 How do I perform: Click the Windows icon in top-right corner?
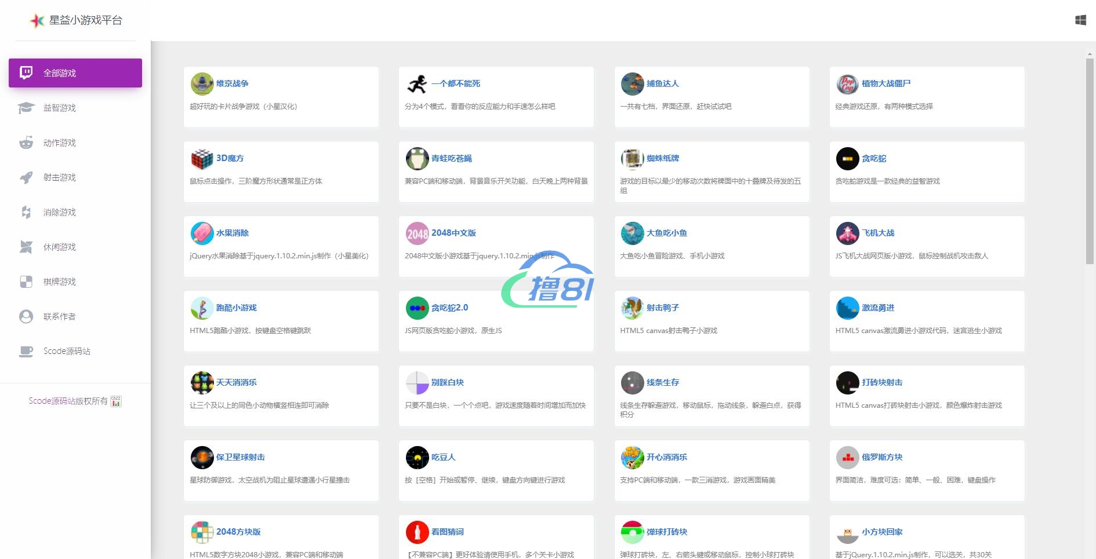(1080, 20)
